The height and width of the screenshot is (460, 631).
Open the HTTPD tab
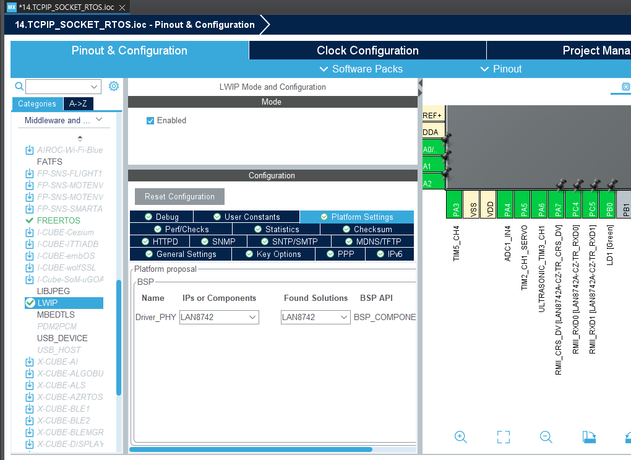pyautogui.click(x=160, y=241)
